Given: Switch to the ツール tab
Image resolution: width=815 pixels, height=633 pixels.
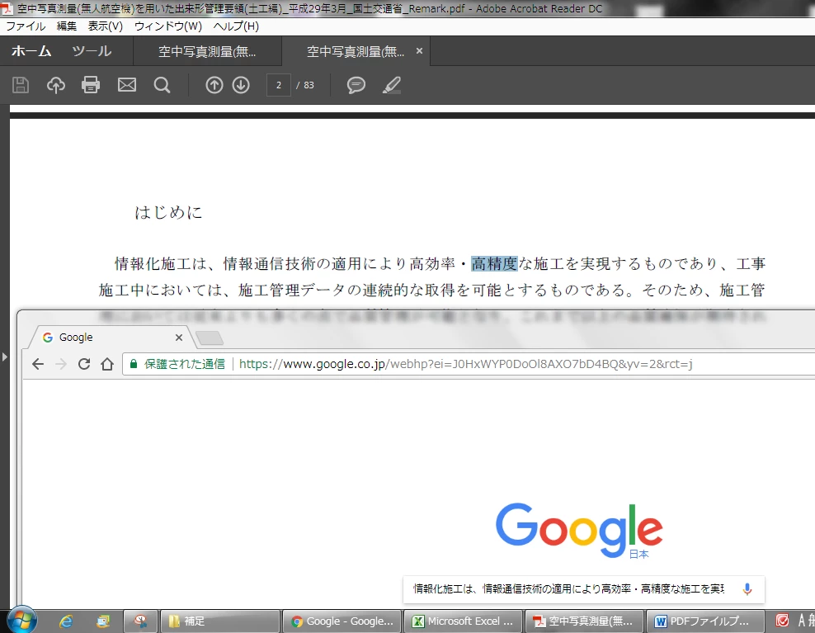Looking at the screenshot, I should pyautogui.click(x=92, y=51).
